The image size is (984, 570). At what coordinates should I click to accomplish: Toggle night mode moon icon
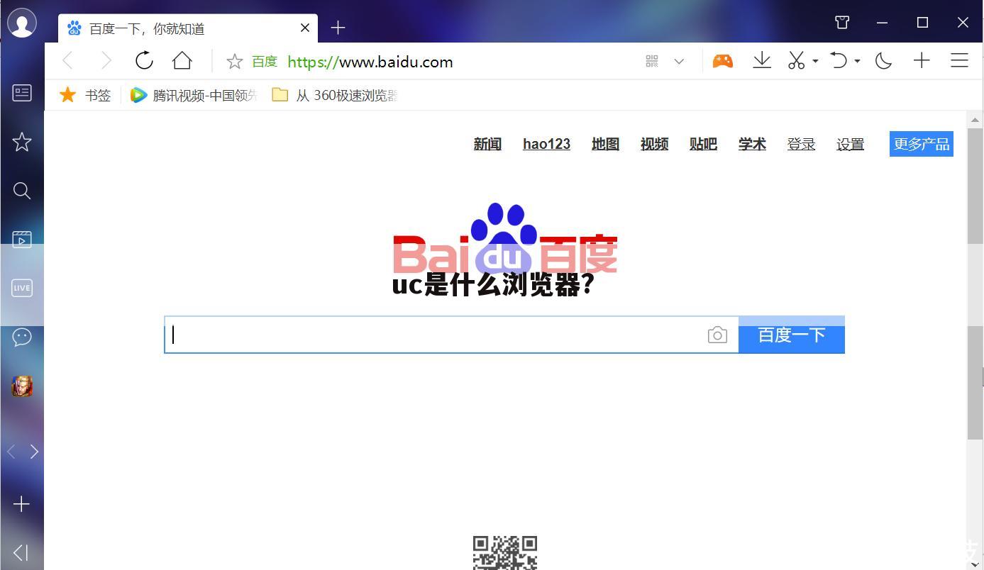point(883,60)
